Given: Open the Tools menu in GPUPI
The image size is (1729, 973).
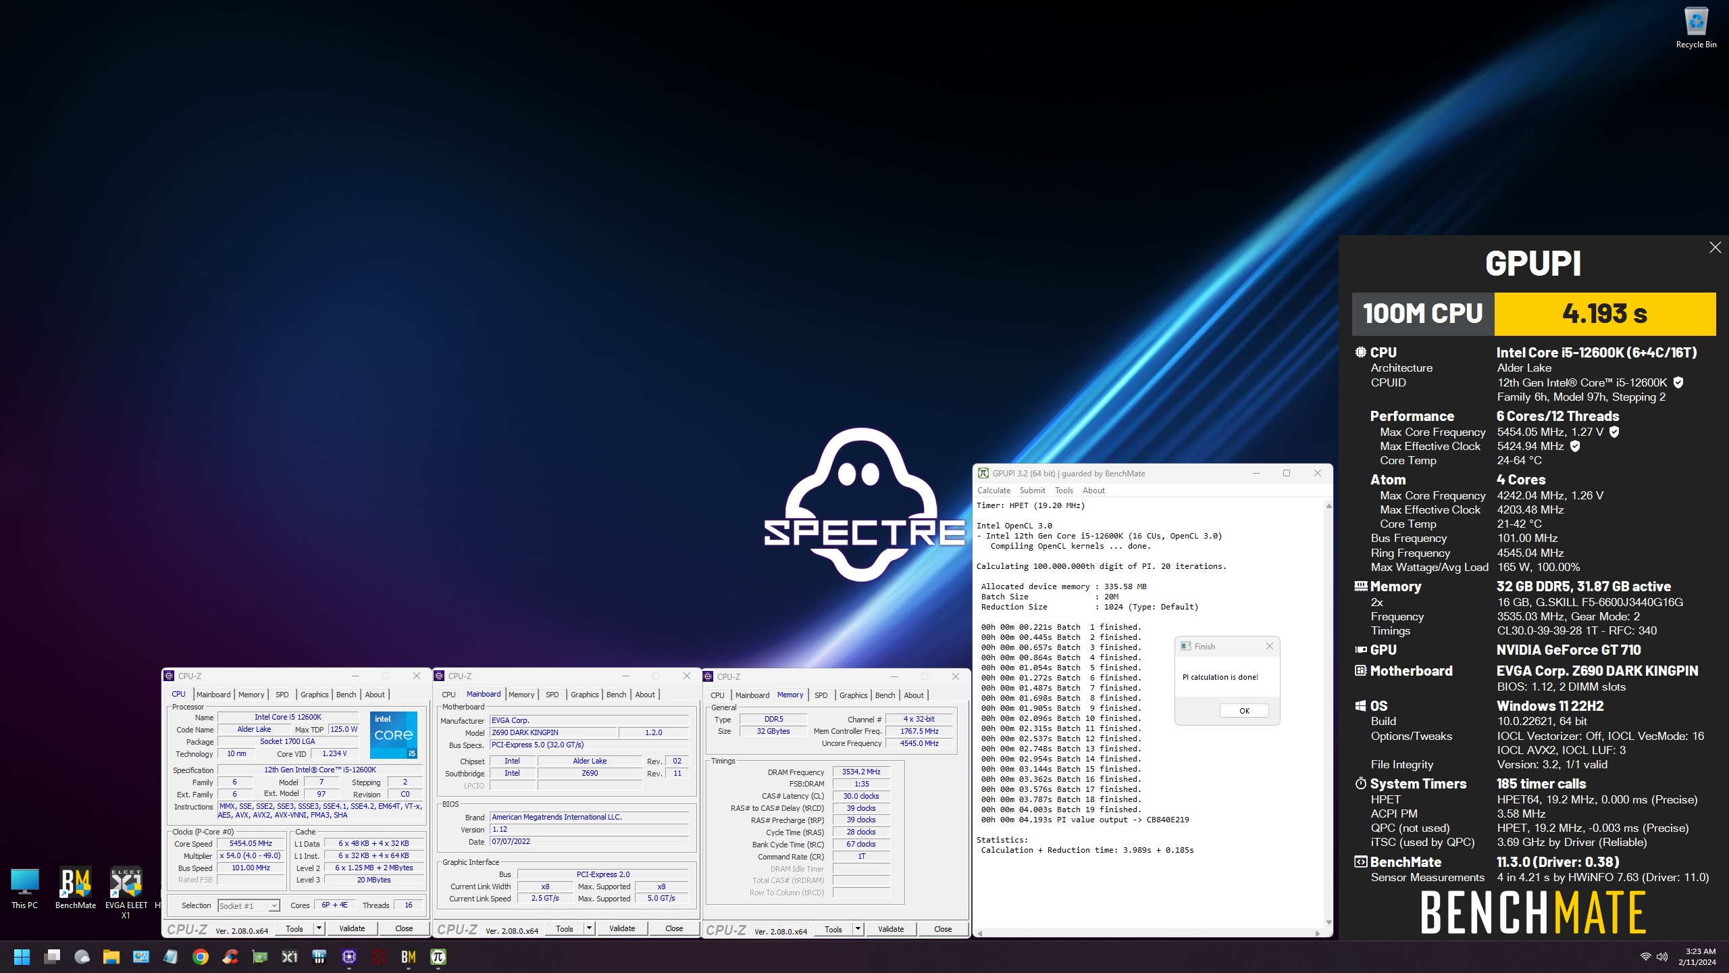Looking at the screenshot, I should (1064, 491).
